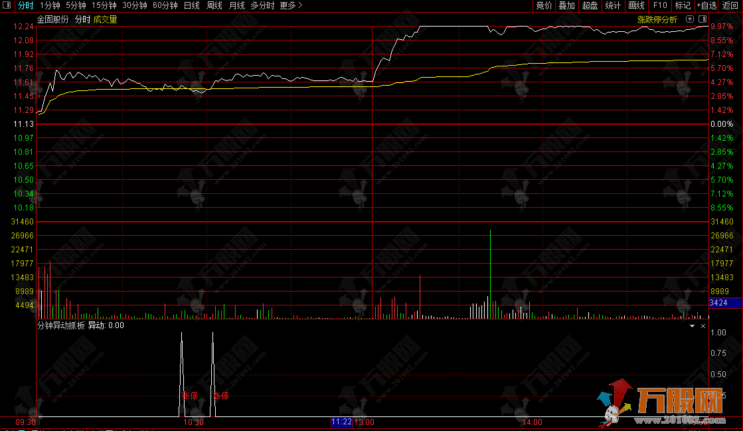Click the 11:22 time marker on axis
The width and height of the screenshot is (743, 431).
[341, 422]
